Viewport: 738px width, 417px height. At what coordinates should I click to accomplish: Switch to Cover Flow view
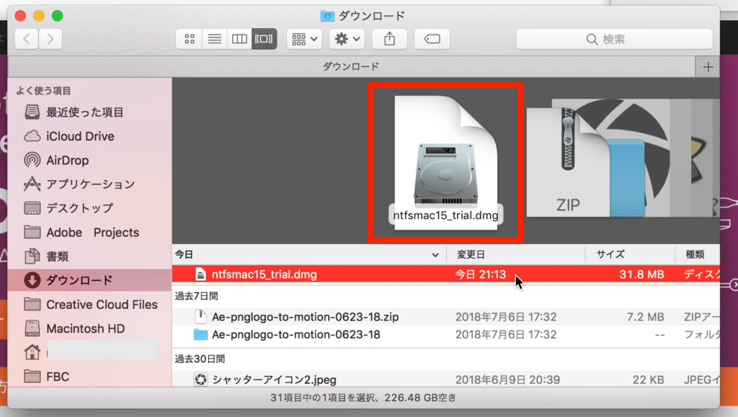pos(264,39)
